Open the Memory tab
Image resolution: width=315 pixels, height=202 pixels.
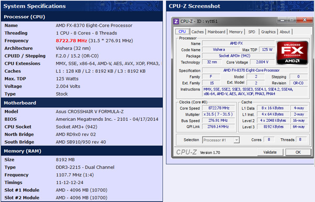tap(236, 31)
